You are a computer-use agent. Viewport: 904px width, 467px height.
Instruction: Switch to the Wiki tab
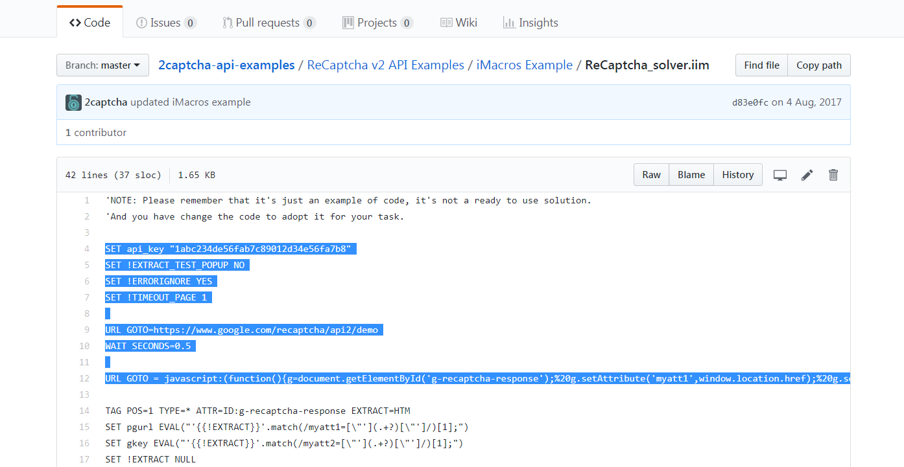[x=458, y=23]
